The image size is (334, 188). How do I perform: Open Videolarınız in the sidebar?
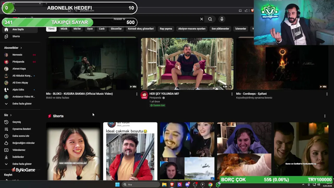(x=20, y=150)
